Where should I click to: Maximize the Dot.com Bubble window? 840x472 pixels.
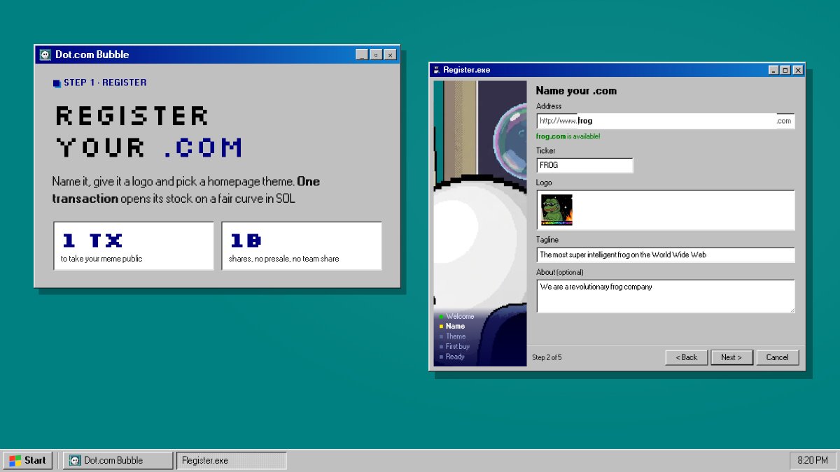(x=376, y=55)
